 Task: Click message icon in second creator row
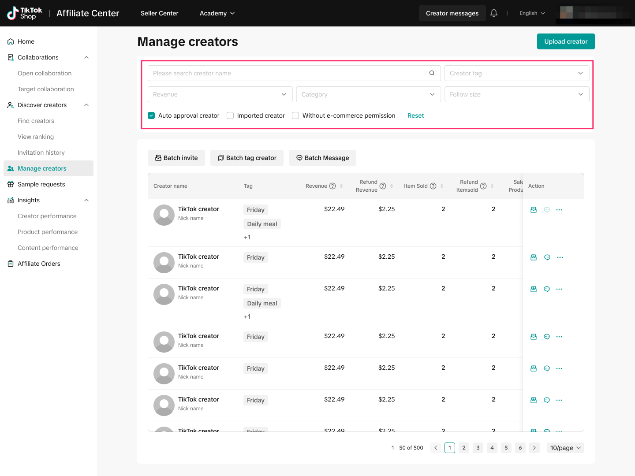(x=547, y=257)
